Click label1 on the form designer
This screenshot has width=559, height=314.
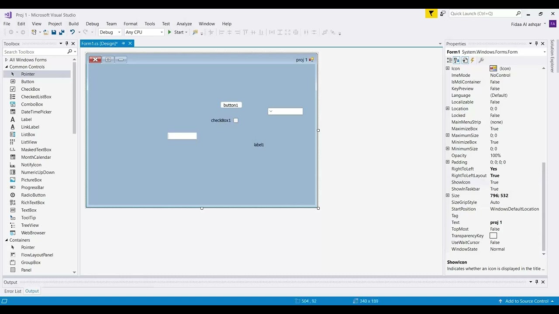259,145
